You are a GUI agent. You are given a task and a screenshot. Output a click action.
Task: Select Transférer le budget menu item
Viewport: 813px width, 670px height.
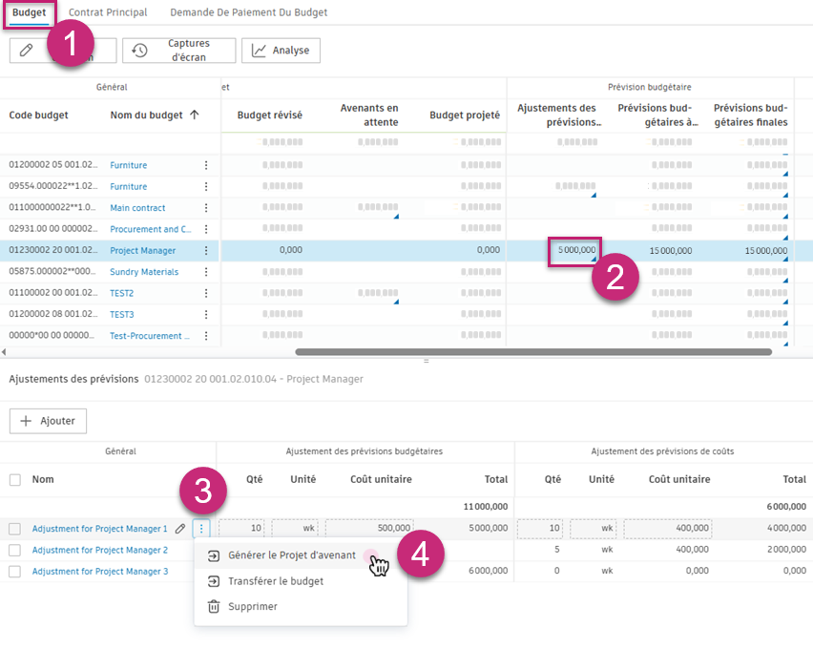tap(276, 581)
